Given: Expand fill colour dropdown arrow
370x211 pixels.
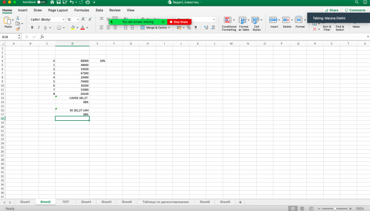Looking at the screenshot, I should click(77, 28).
